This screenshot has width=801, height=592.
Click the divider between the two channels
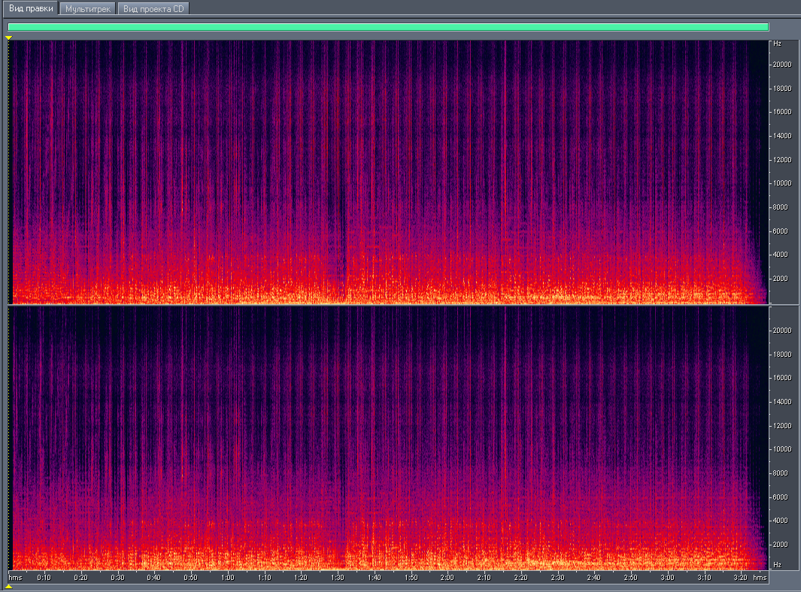pos(388,305)
